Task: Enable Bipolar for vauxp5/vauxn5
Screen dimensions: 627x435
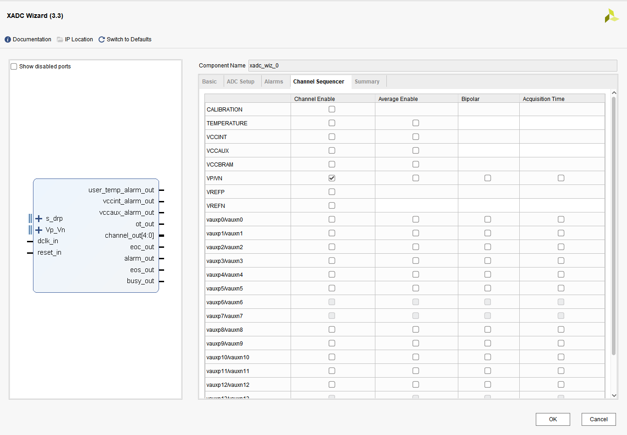Action: point(488,288)
